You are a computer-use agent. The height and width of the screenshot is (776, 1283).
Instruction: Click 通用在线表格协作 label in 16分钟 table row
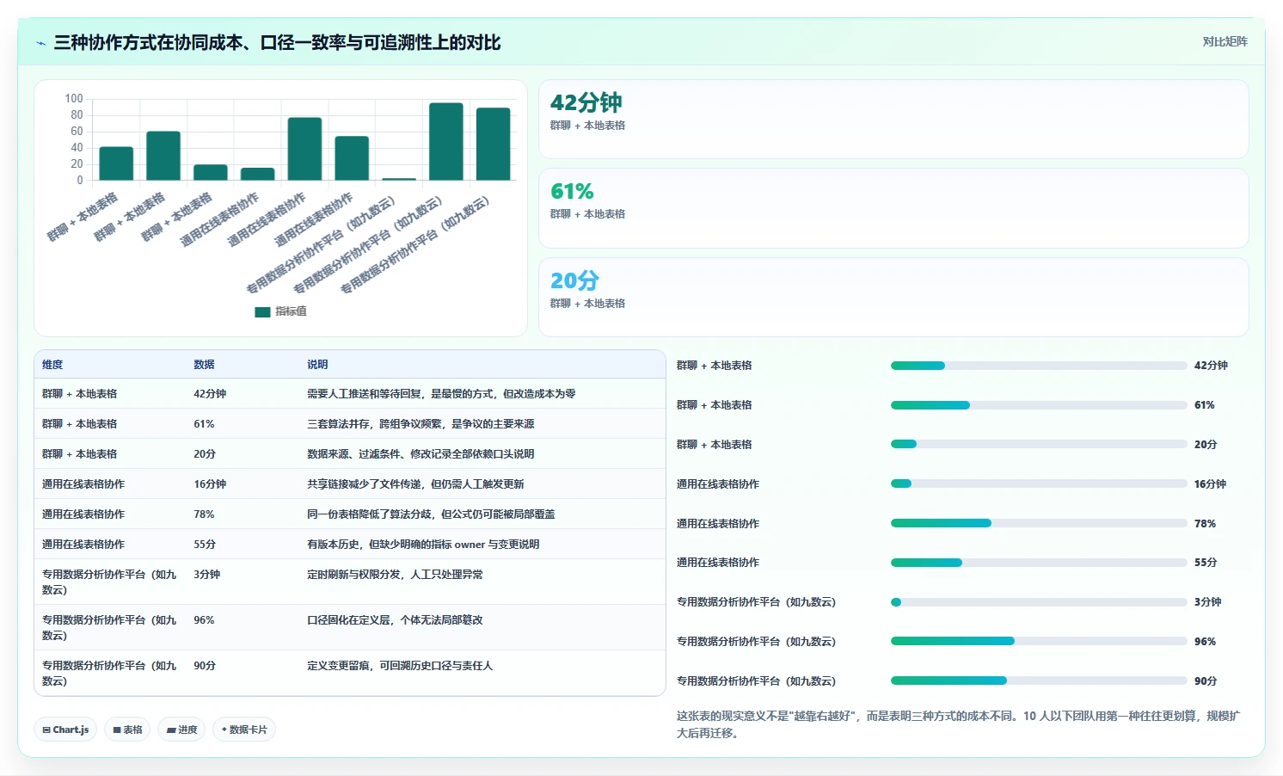point(83,484)
